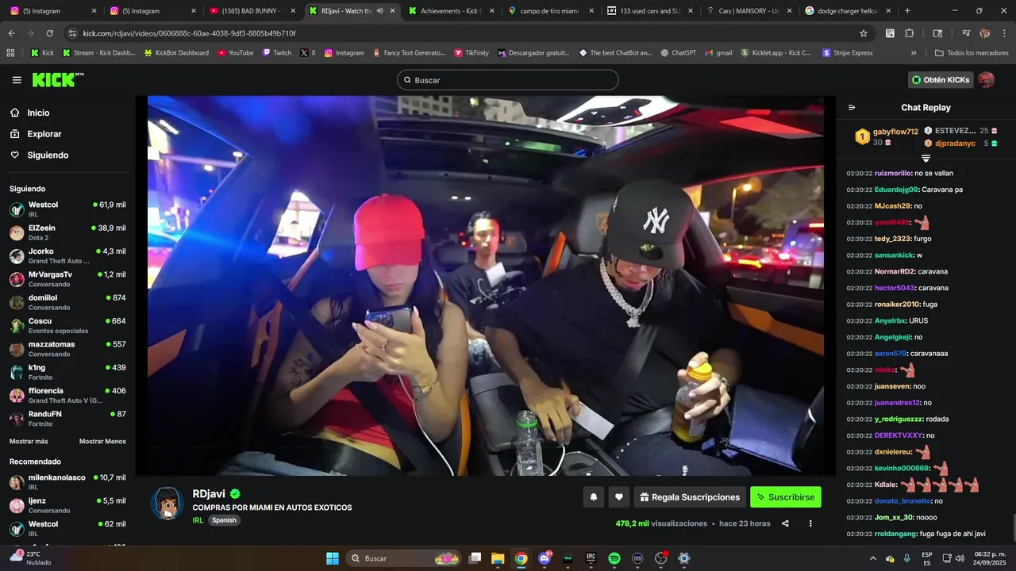Click the IRL category link
This screenshot has width=1016, height=571.
[198, 520]
